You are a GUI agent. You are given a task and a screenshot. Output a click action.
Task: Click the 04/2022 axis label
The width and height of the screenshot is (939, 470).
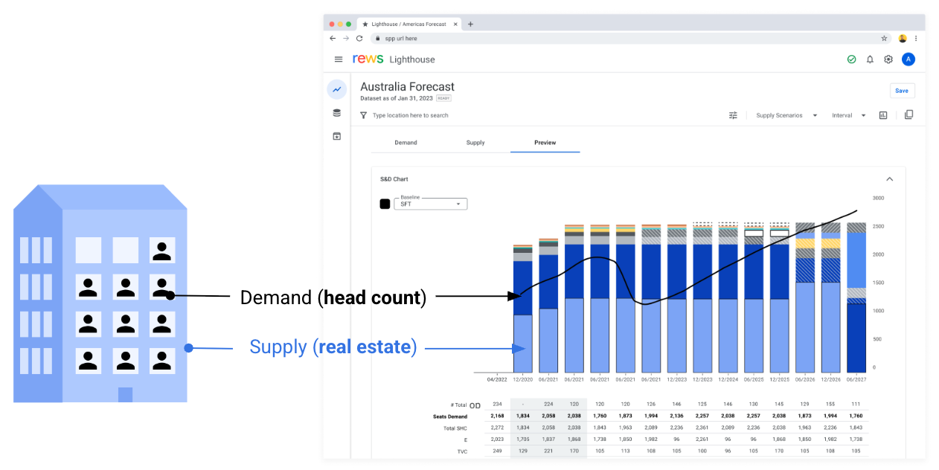click(x=497, y=379)
